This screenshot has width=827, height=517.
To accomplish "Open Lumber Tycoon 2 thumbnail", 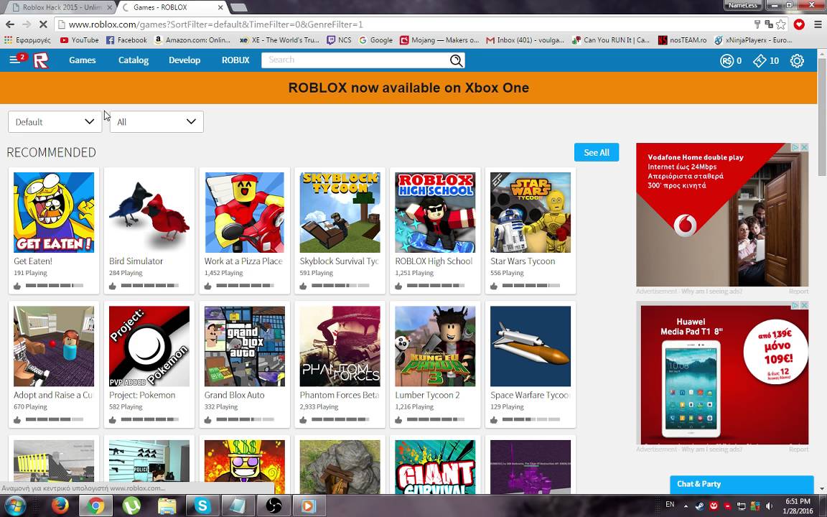I will pyautogui.click(x=435, y=347).
